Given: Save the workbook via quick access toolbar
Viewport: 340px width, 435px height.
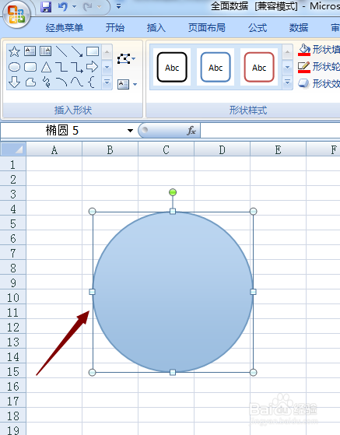Looking at the screenshot, I should [x=46, y=7].
